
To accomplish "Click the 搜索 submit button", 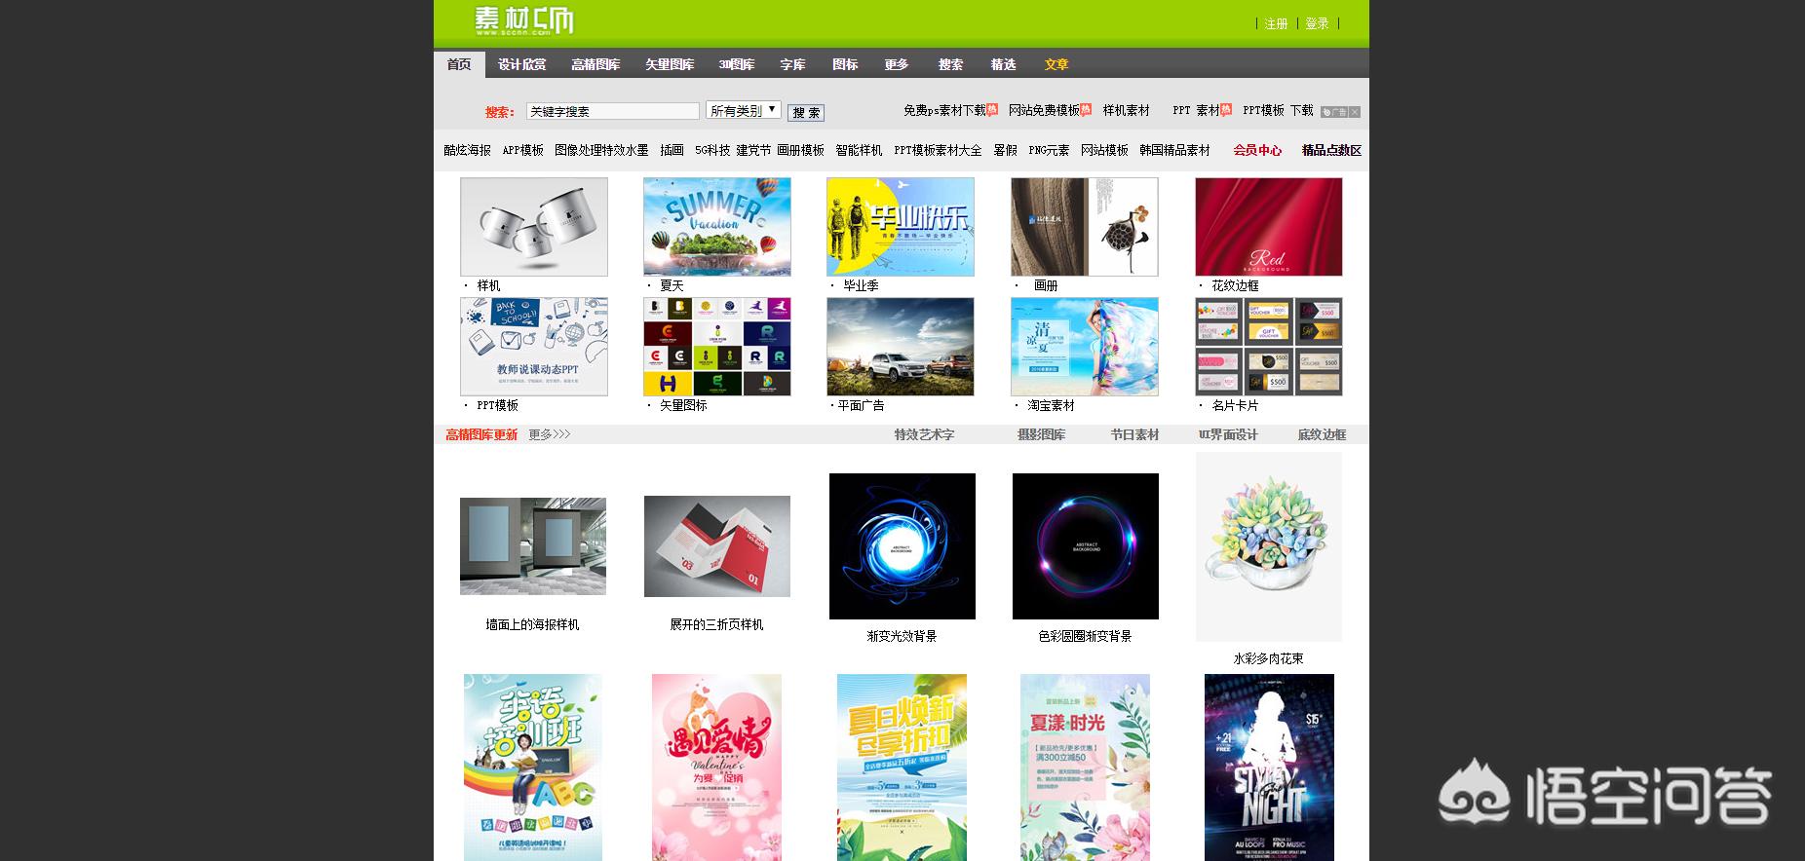I will tap(805, 112).
